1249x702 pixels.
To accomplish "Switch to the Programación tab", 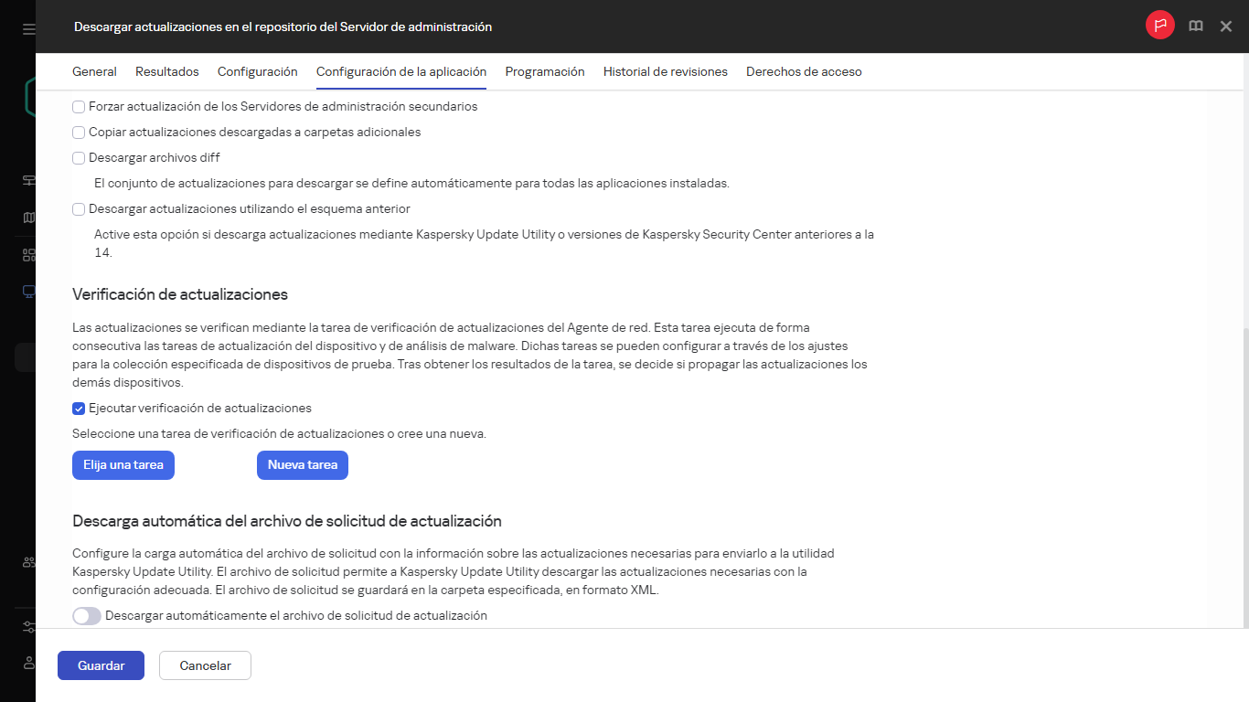I will pos(544,71).
